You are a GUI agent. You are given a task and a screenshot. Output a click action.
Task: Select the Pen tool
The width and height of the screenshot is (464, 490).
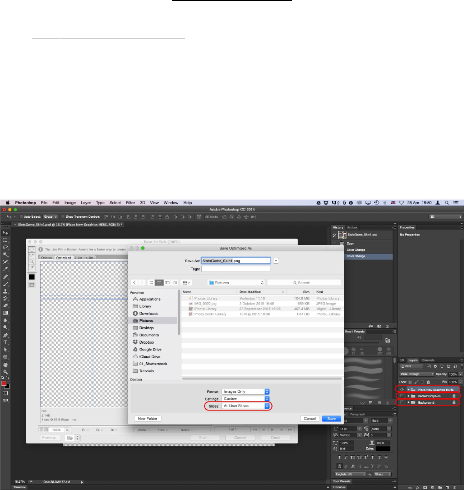pos(5,335)
